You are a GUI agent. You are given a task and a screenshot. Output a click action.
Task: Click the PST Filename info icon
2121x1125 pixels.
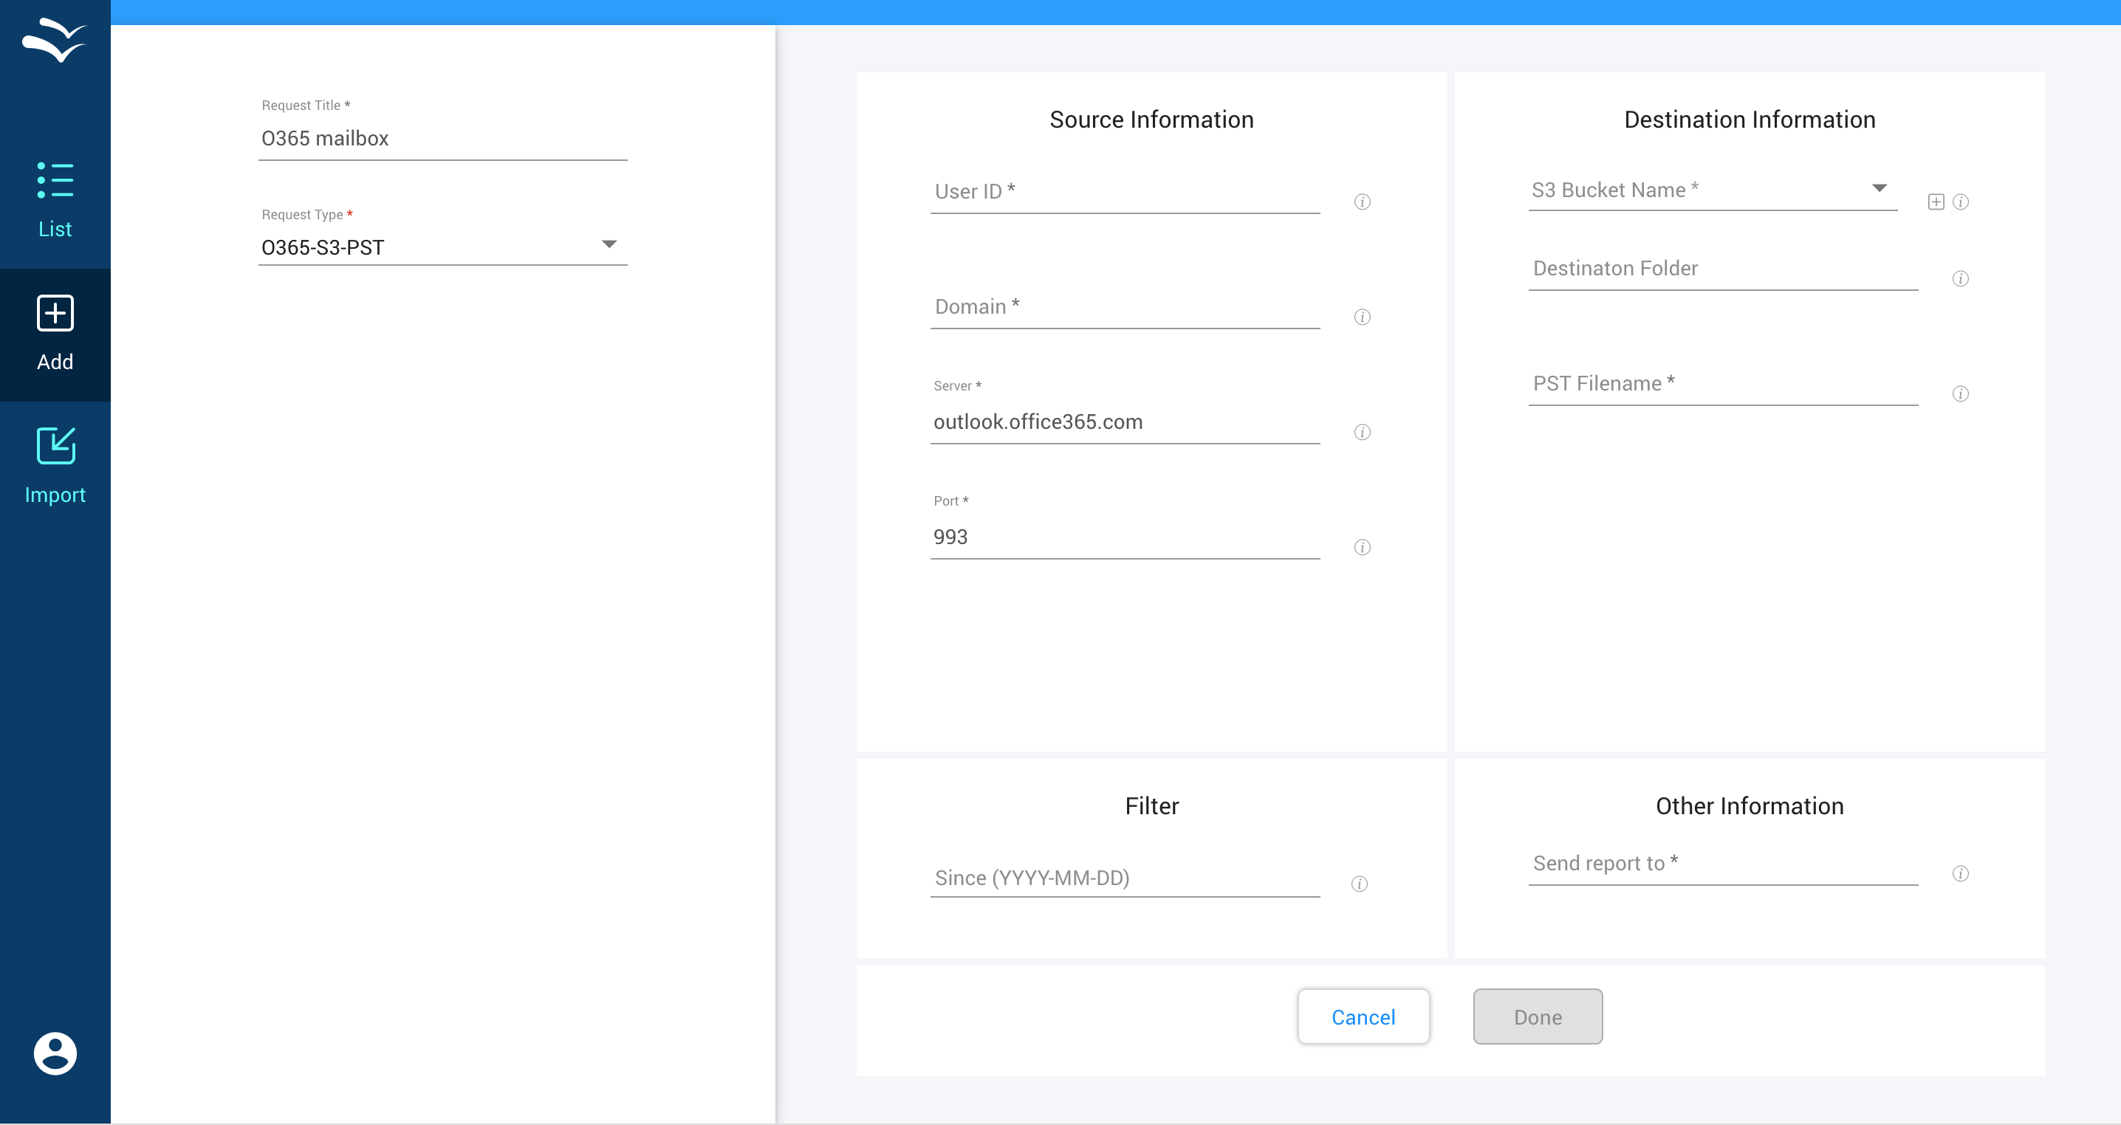1959,393
